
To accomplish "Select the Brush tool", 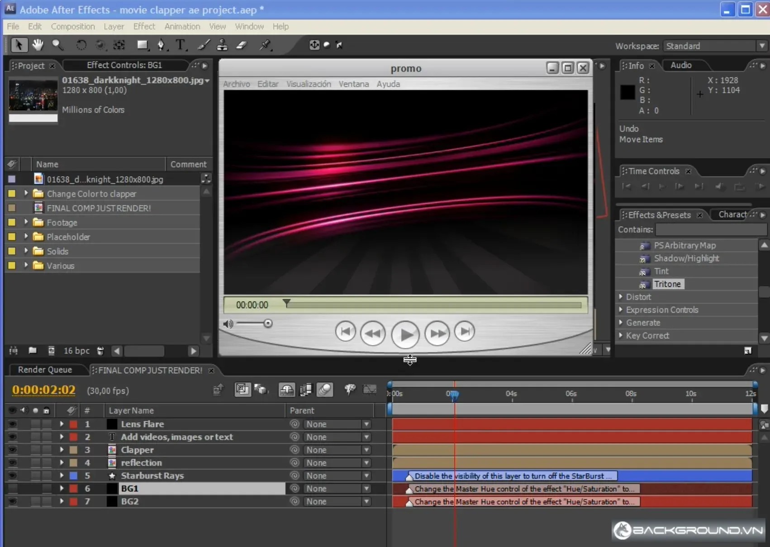I will point(204,45).
